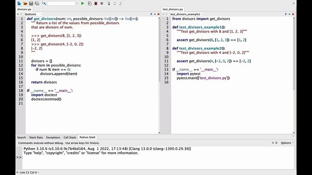Screen dimensions: 312x175
Task: Open the test_divisors_example1 scope dropdown
Action: click(x=186, y=14)
